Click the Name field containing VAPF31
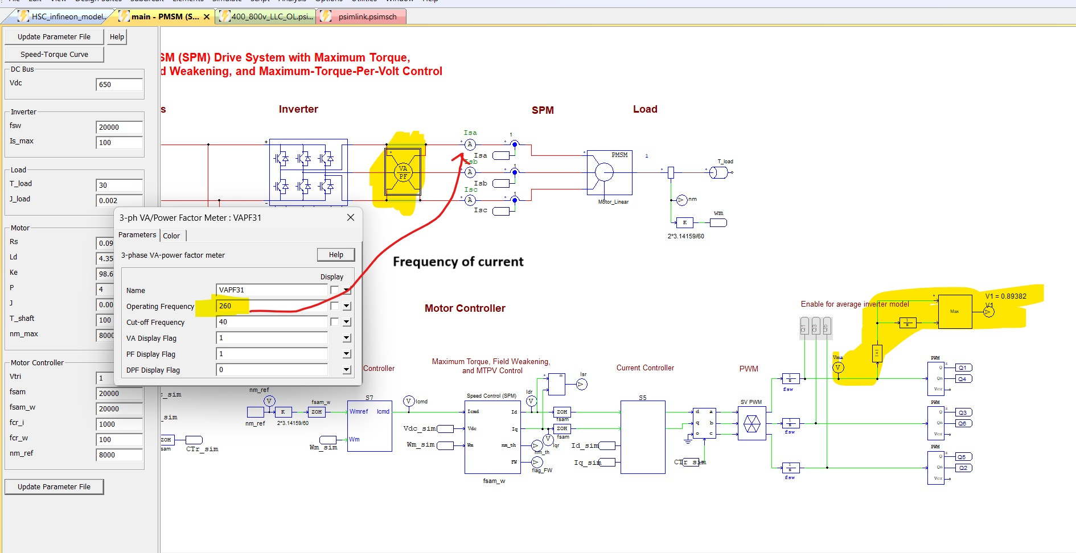This screenshot has width=1076, height=553. click(272, 290)
